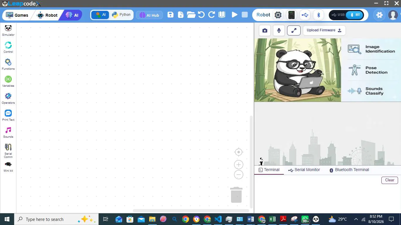This screenshot has width=401, height=225.
Task: Click the microphone button
Action: [279, 30]
